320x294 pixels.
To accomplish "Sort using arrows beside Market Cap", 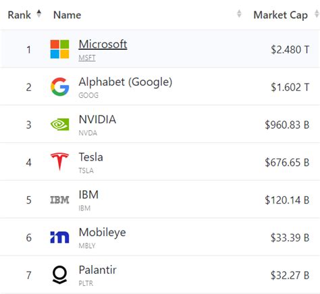I will (317, 13).
